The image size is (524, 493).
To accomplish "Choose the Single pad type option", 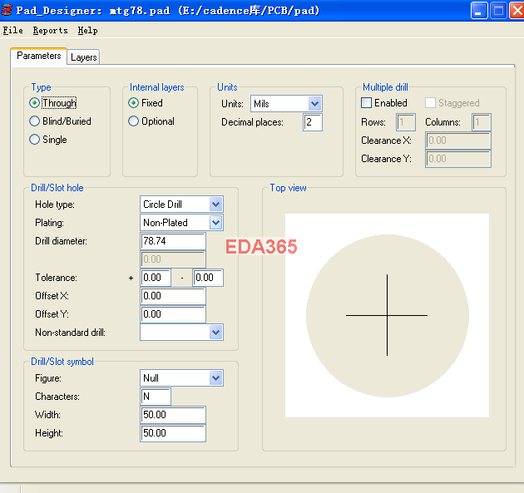I will 35,140.
